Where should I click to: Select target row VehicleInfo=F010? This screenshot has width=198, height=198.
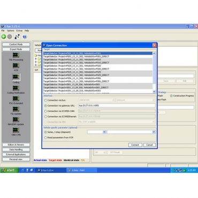tap(98, 59)
